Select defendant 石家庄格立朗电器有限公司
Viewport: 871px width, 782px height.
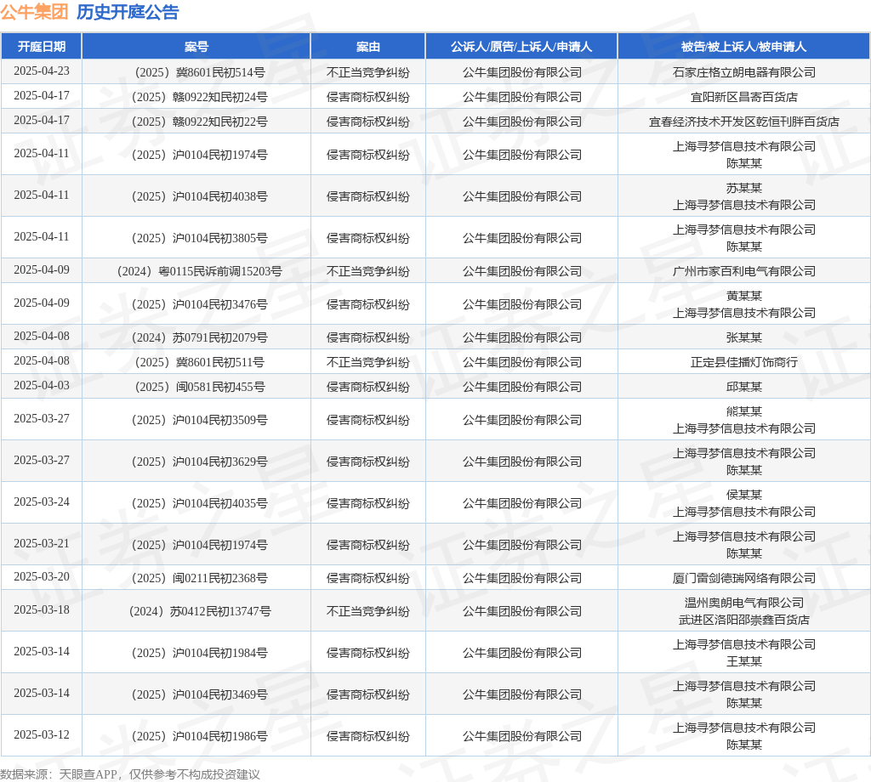pyautogui.click(x=744, y=72)
